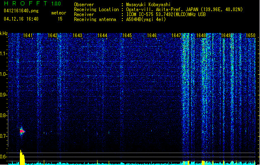Image resolution: width=260 pixels, height=165 pixels.
Task: Click the A504HB(yagi 4el) antenna text
Action: coord(146,19)
